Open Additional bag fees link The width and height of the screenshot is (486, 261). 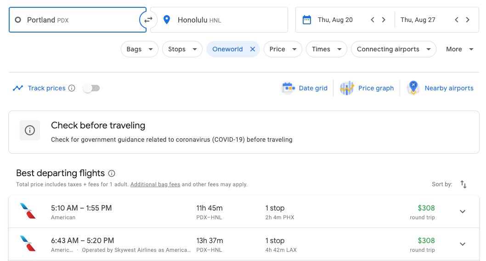155,184
